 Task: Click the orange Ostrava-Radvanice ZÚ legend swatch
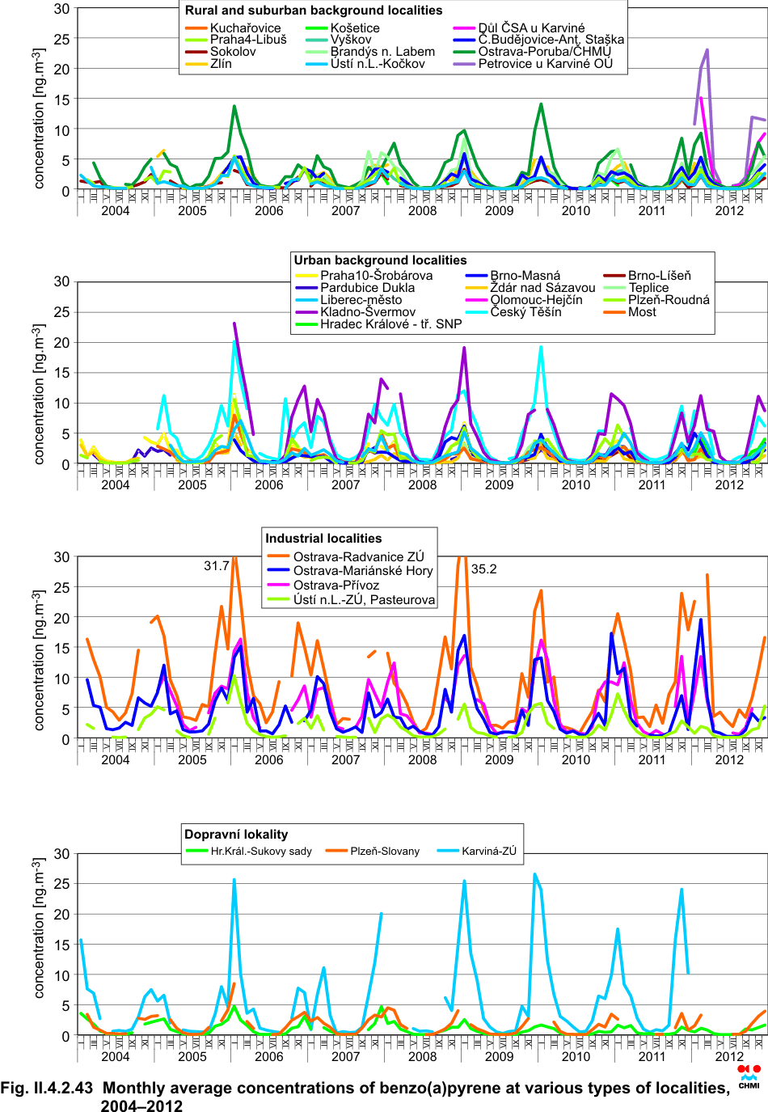pos(278,556)
